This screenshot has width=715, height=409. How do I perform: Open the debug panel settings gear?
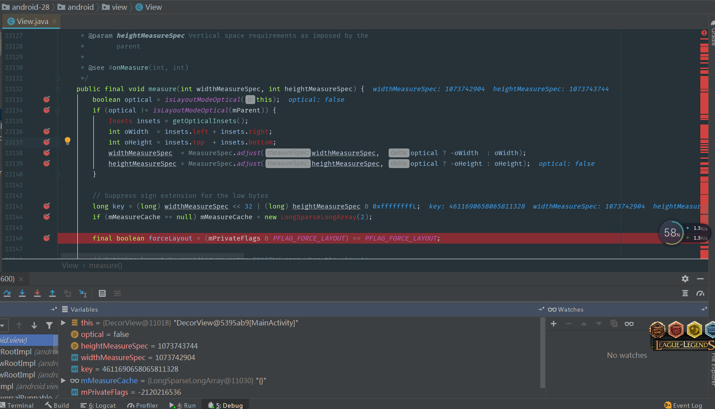click(x=685, y=279)
